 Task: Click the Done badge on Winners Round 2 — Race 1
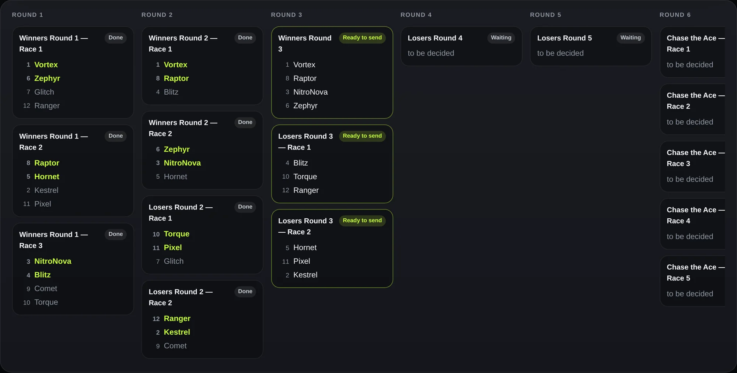(245, 38)
